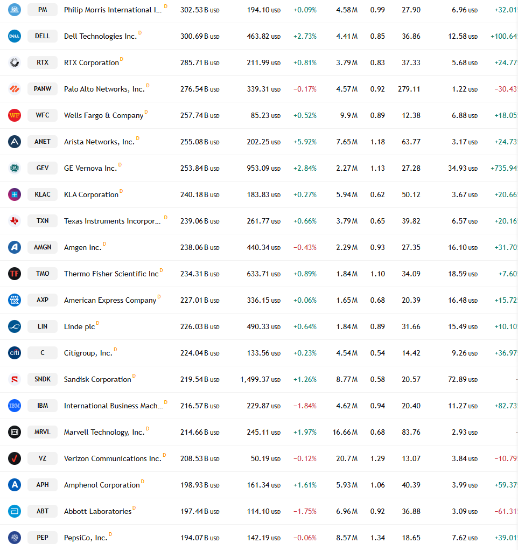Click the IBM logo icon

tap(15, 406)
